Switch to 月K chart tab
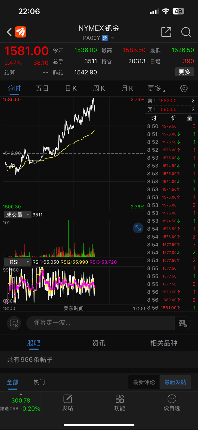 [x=127, y=88]
